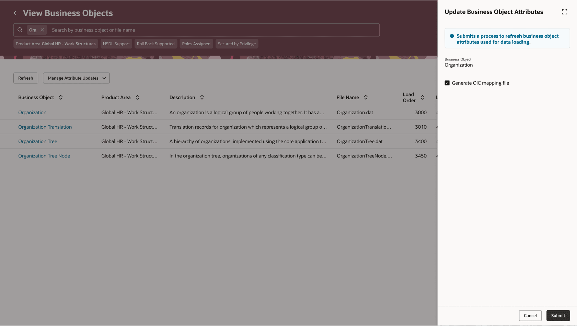Toggle the Secured by Privilege filter chip
577x326 pixels.
coord(237,44)
